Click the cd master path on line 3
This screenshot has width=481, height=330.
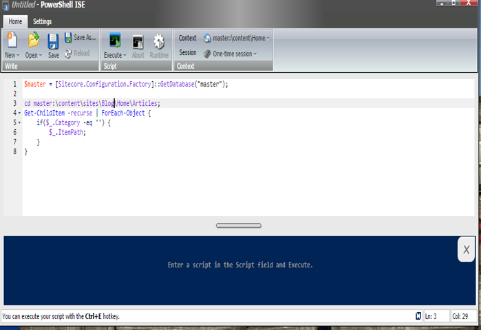click(92, 103)
